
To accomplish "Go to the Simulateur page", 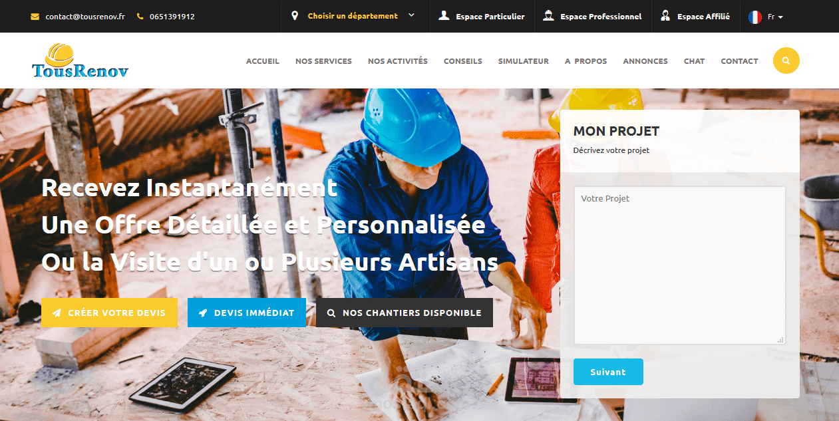I will point(524,61).
